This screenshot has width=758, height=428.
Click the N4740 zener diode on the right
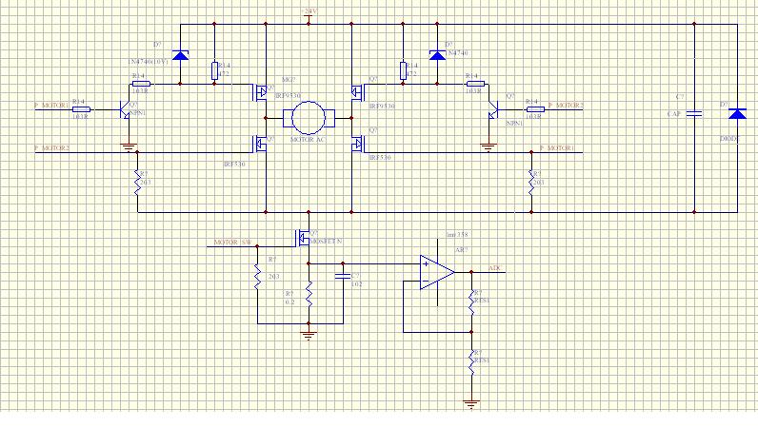(x=437, y=54)
